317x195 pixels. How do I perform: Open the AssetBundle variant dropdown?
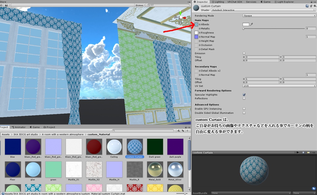(304, 193)
